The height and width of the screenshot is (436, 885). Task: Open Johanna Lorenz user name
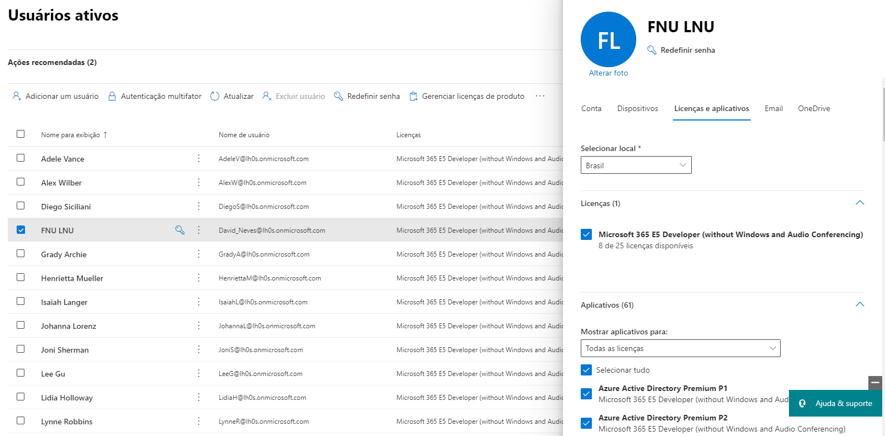pyautogui.click(x=68, y=326)
